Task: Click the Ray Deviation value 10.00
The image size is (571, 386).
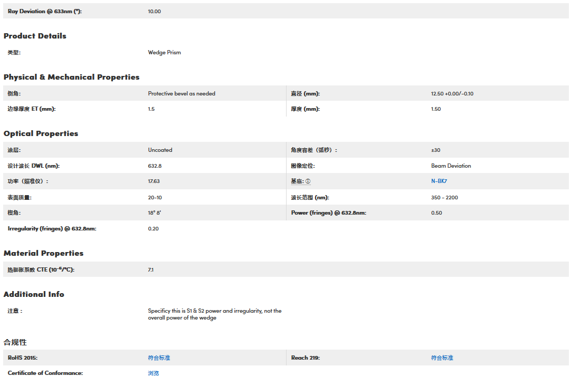Action: [x=154, y=11]
